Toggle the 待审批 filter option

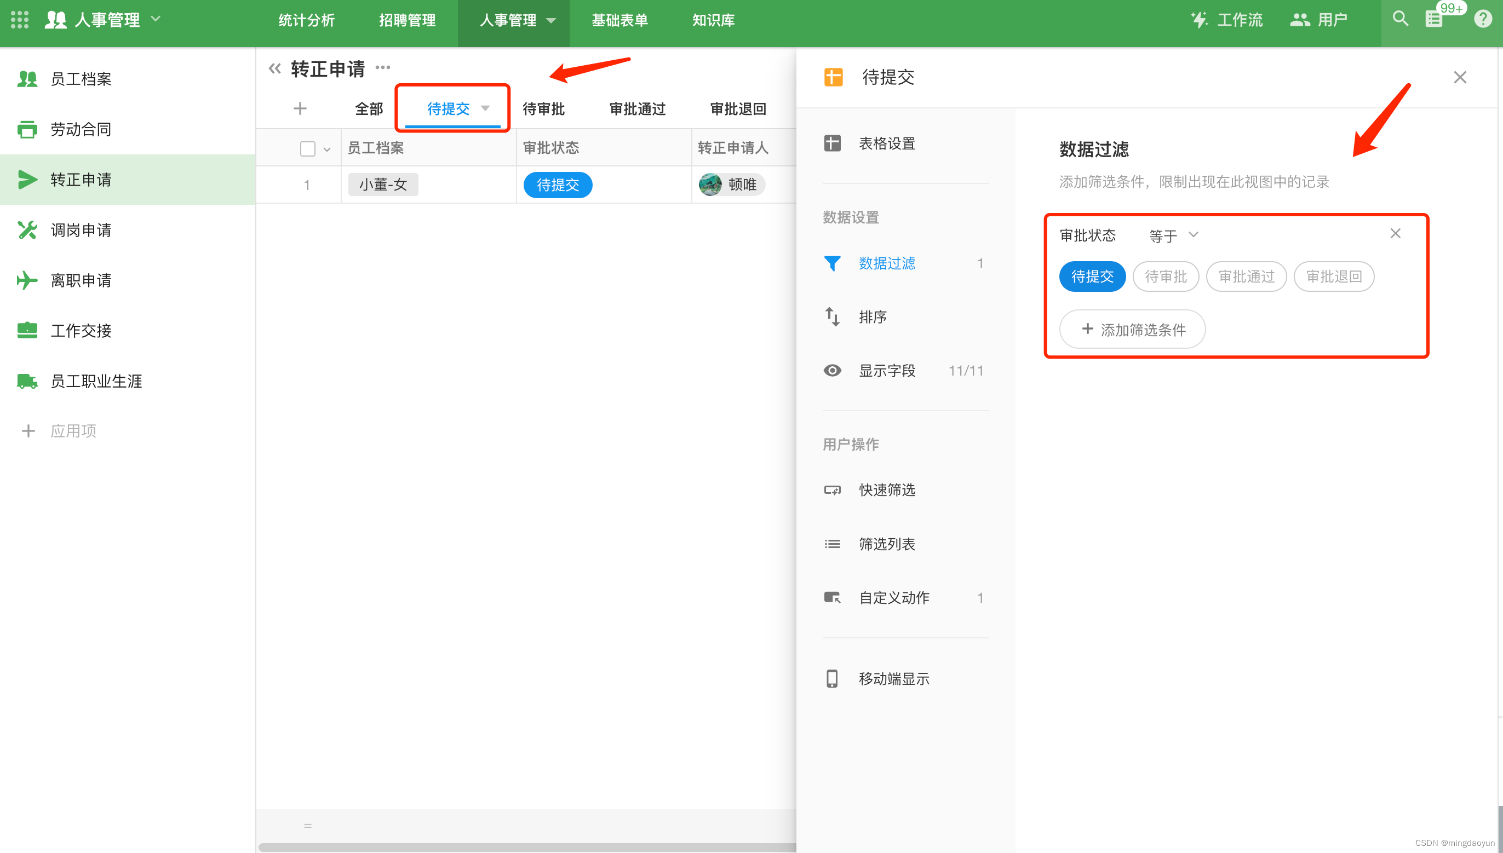tap(1166, 276)
